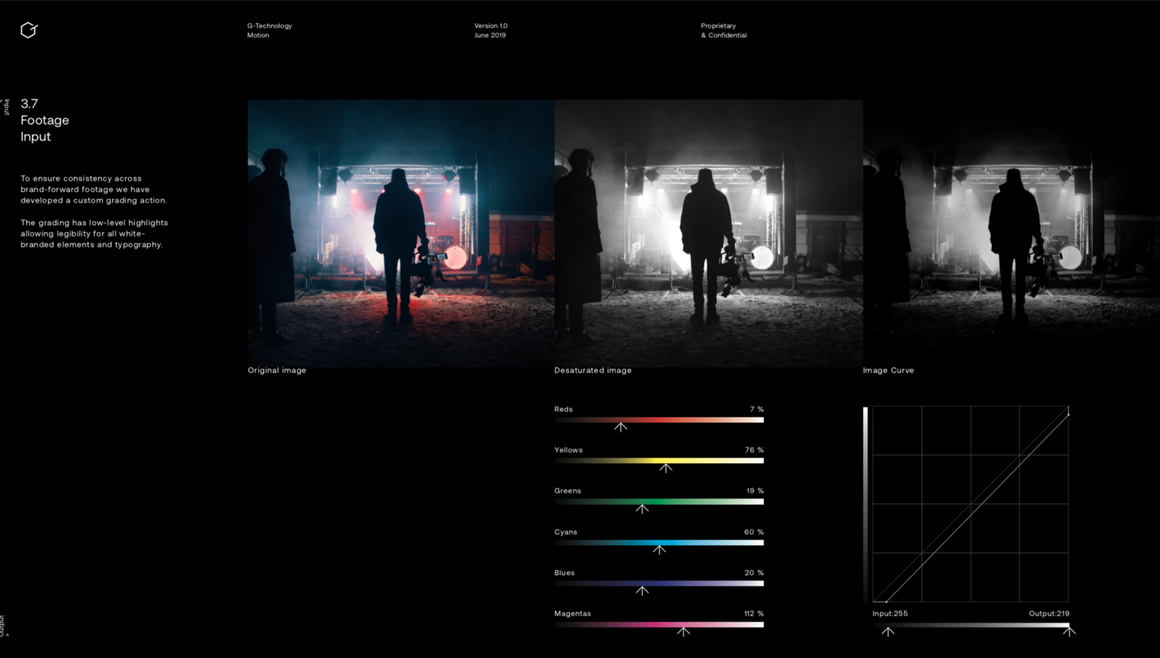
Task: Click the Greens slider arrow handle
Action: [x=642, y=509]
